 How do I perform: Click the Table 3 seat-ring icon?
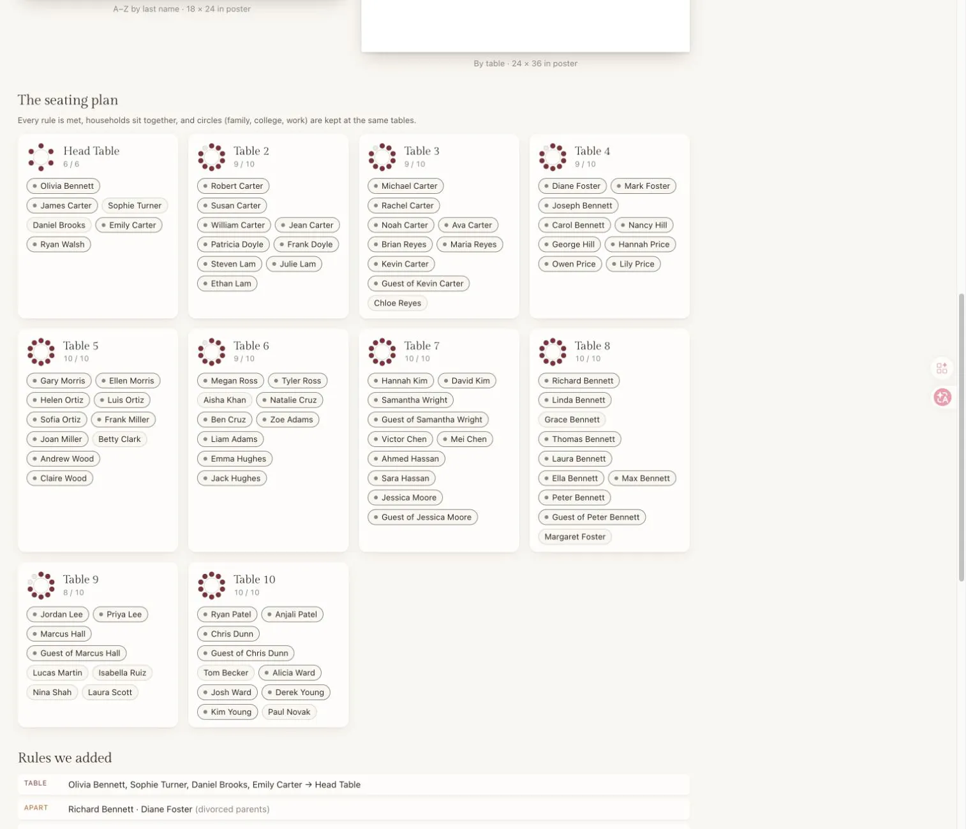coord(382,157)
